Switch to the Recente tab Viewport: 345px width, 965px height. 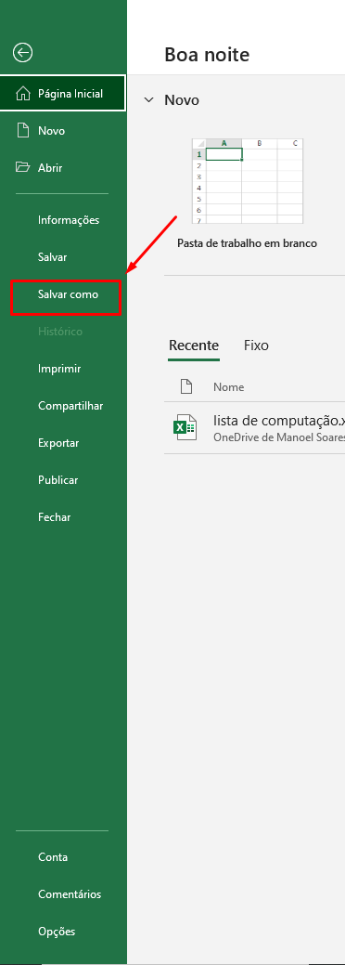(194, 346)
